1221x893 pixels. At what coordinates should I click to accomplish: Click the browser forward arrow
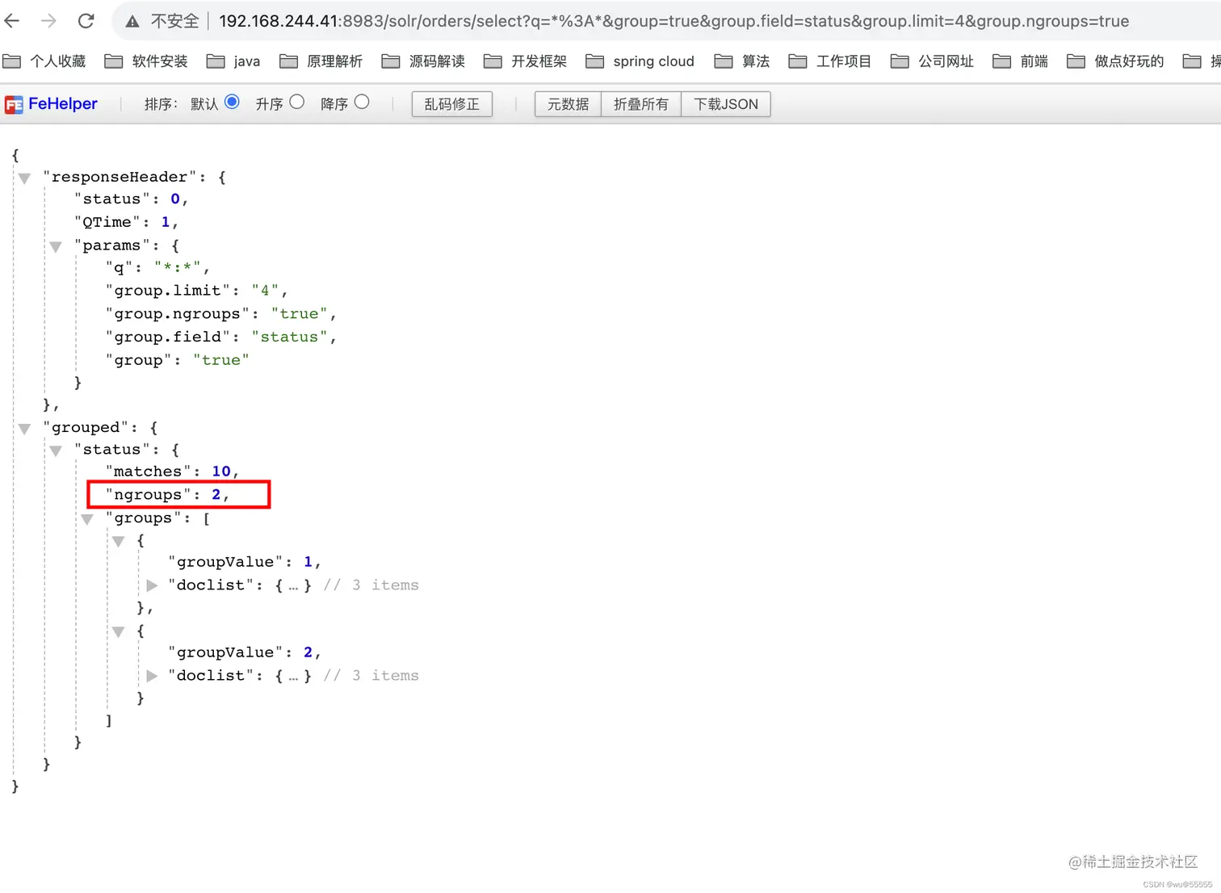pyautogui.click(x=48, y=21)
